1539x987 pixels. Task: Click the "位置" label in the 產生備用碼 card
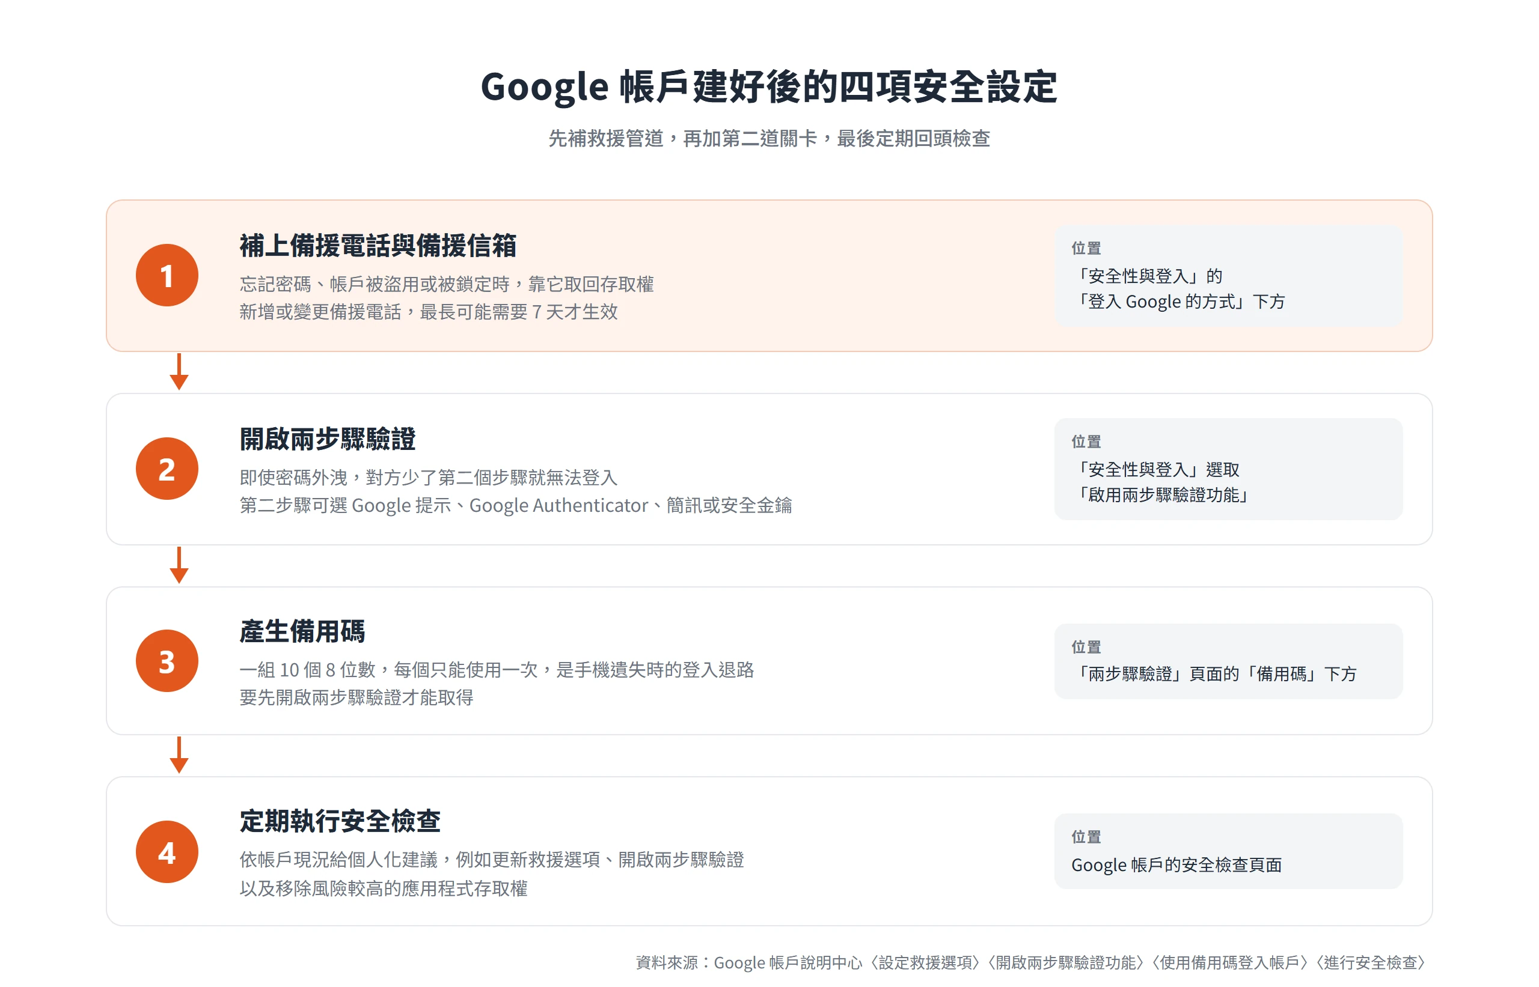point(1086,648)
